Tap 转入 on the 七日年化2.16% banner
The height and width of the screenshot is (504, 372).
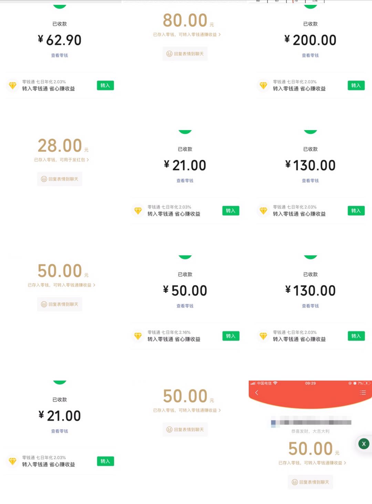point(230,336)
